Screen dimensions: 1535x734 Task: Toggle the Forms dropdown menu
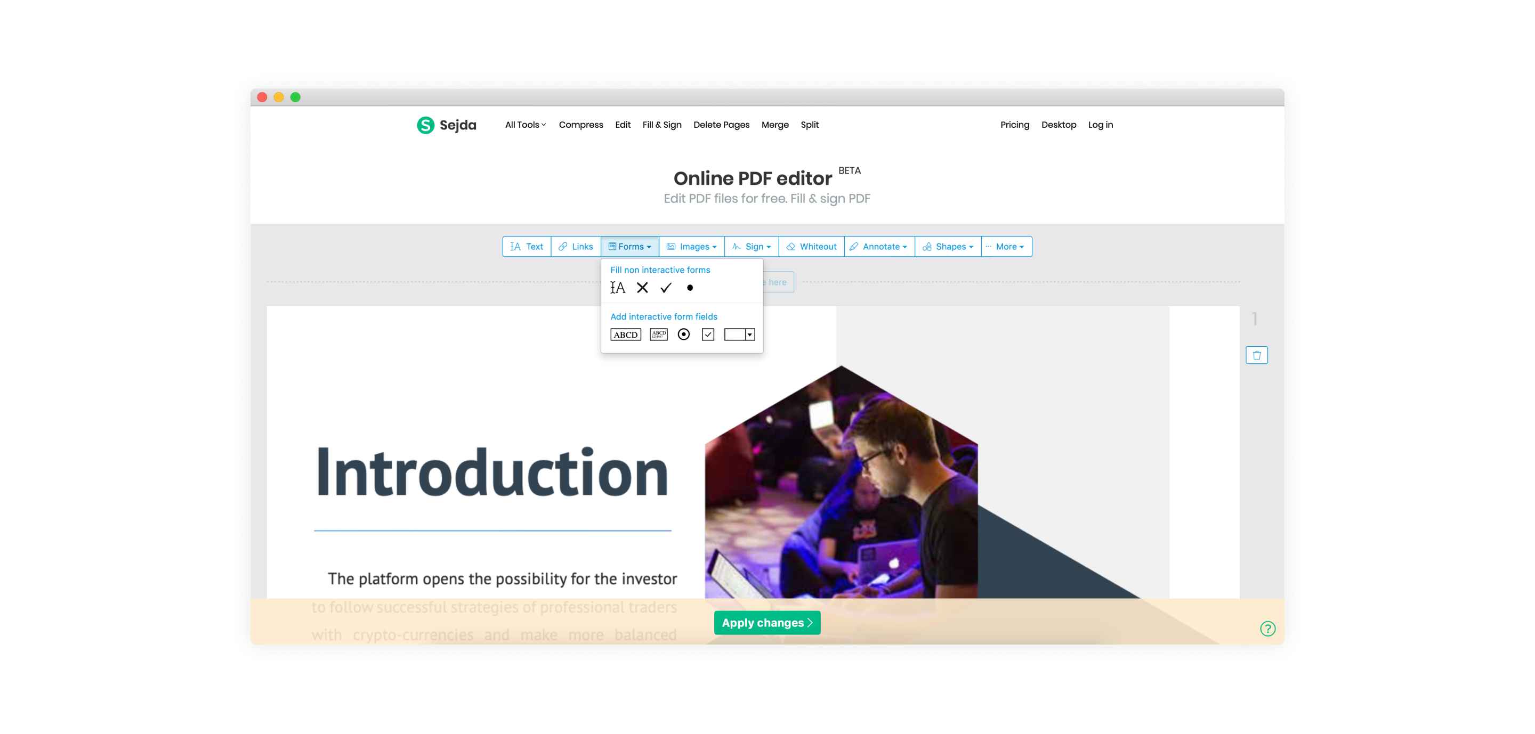pos(628,246)
